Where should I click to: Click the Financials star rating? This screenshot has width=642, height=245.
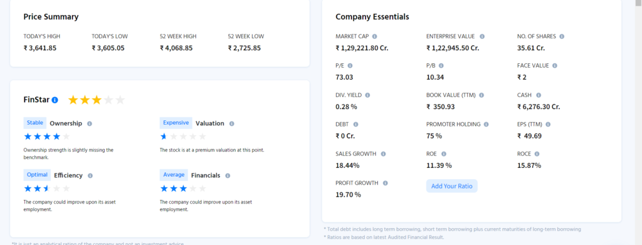183,189
